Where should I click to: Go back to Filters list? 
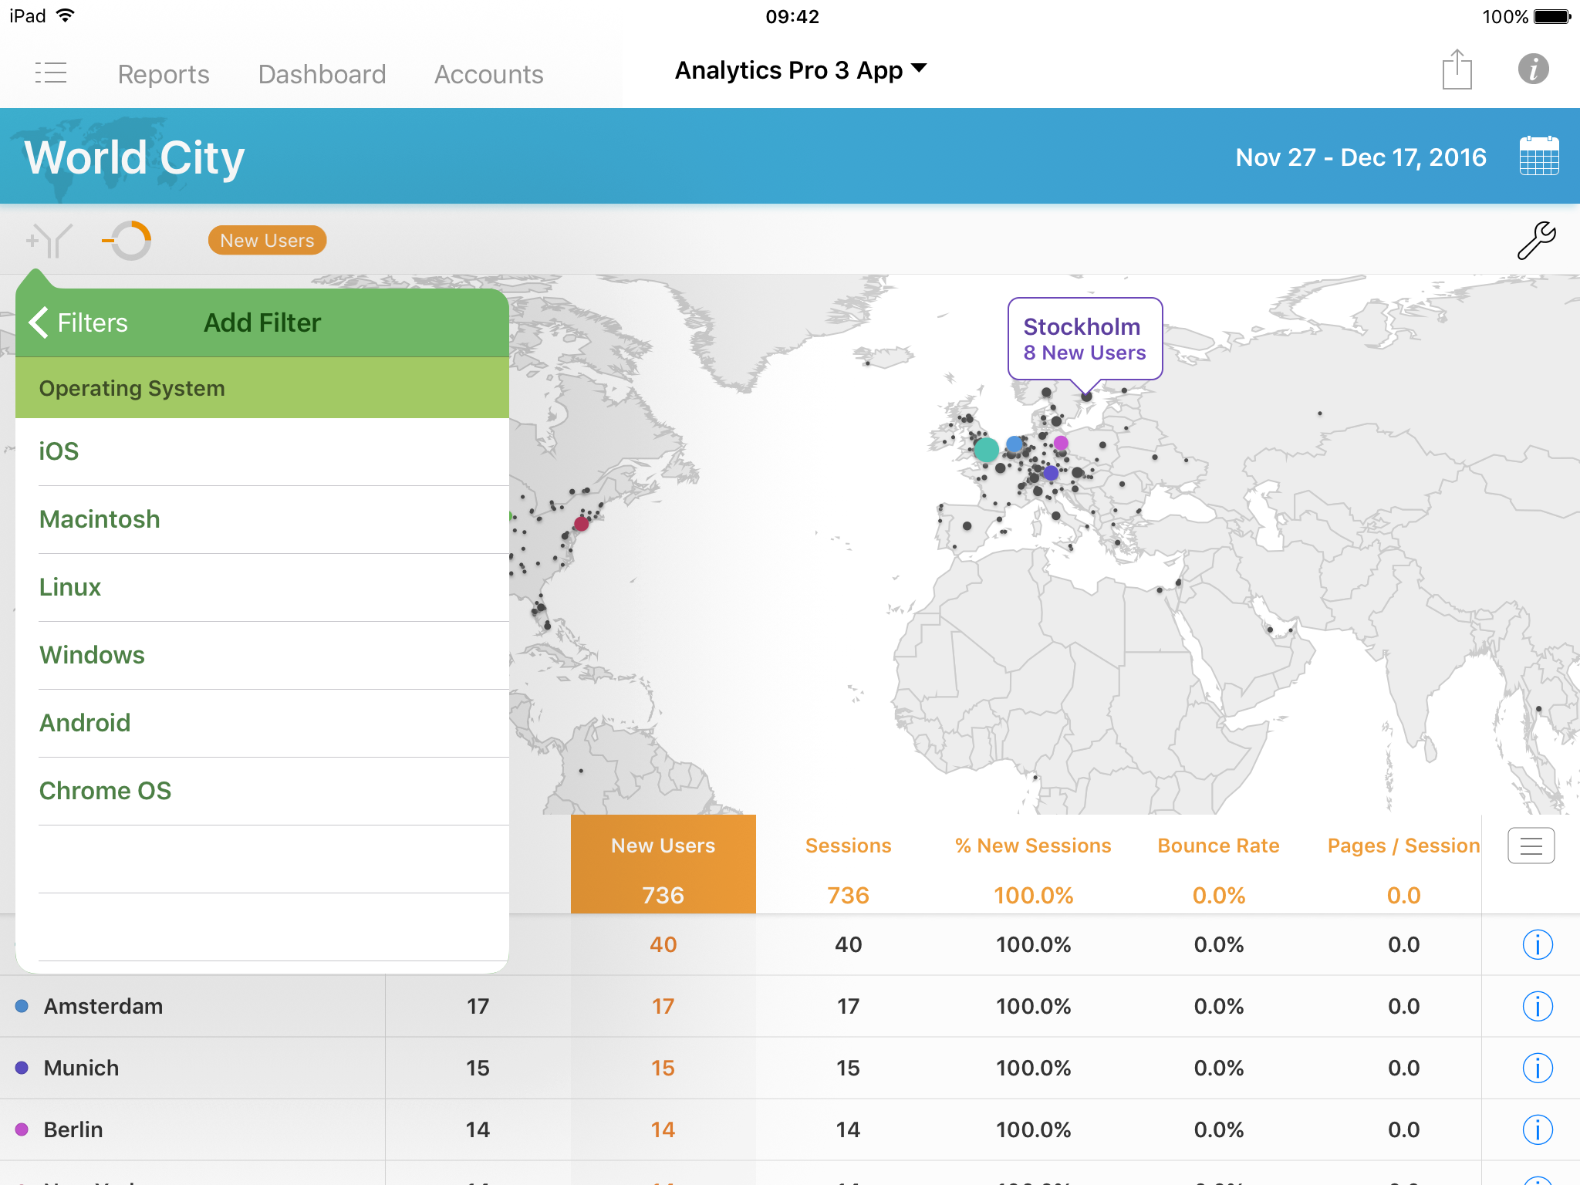(x=79, y=322)
